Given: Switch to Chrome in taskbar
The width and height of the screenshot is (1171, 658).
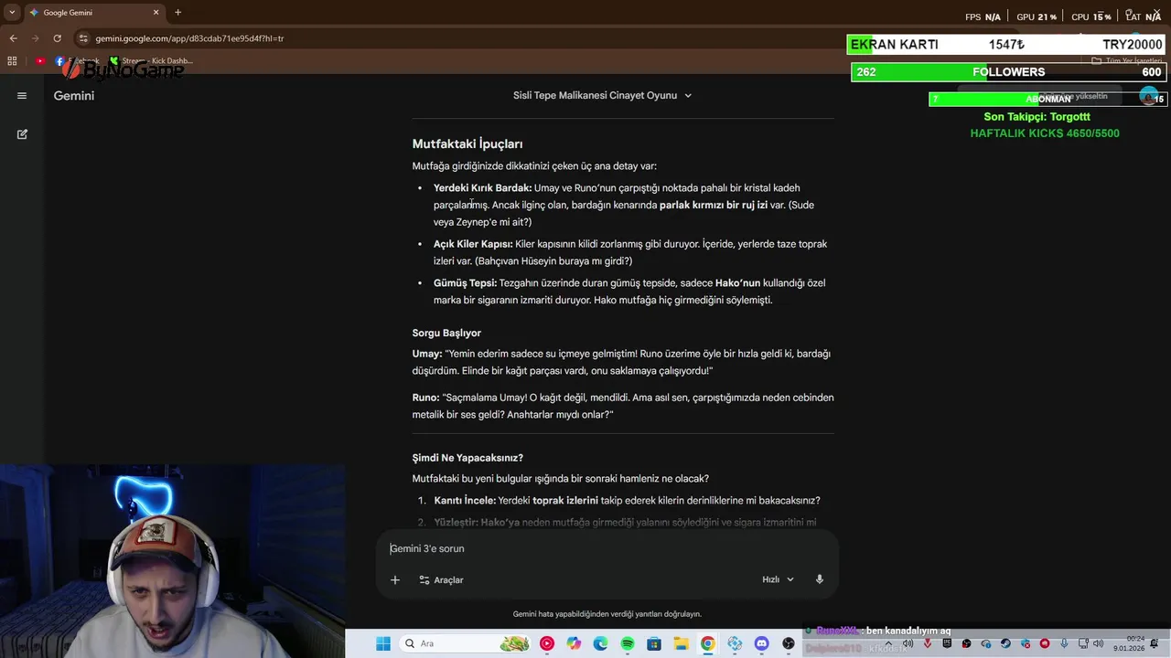Looking at the screenshot, I should [708, 643].
